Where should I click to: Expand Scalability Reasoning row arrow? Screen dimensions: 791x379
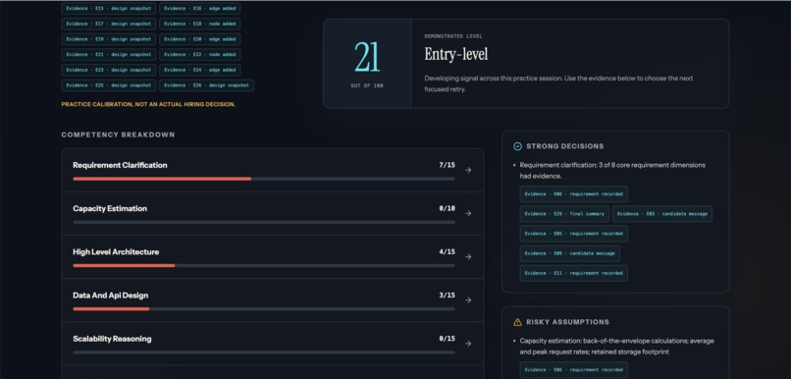(x=468, y=344)
